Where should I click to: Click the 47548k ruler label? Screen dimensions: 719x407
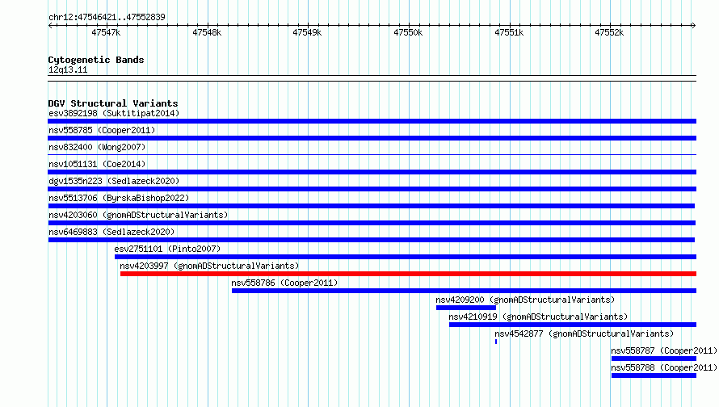[x=207, y=32]
